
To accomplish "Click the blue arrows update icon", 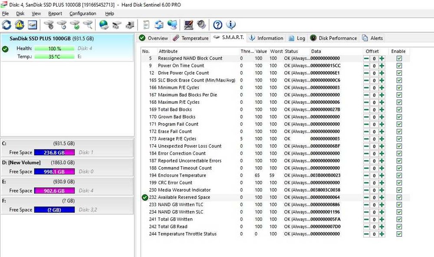I will (159, 25).
